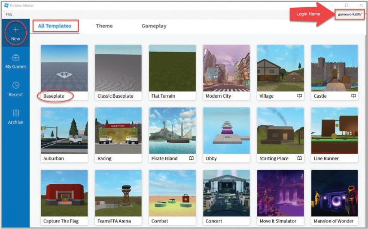Screen dimensions: 368x229
Task: Click the Roblox Studio logo icon
Action: pos(6,5)
